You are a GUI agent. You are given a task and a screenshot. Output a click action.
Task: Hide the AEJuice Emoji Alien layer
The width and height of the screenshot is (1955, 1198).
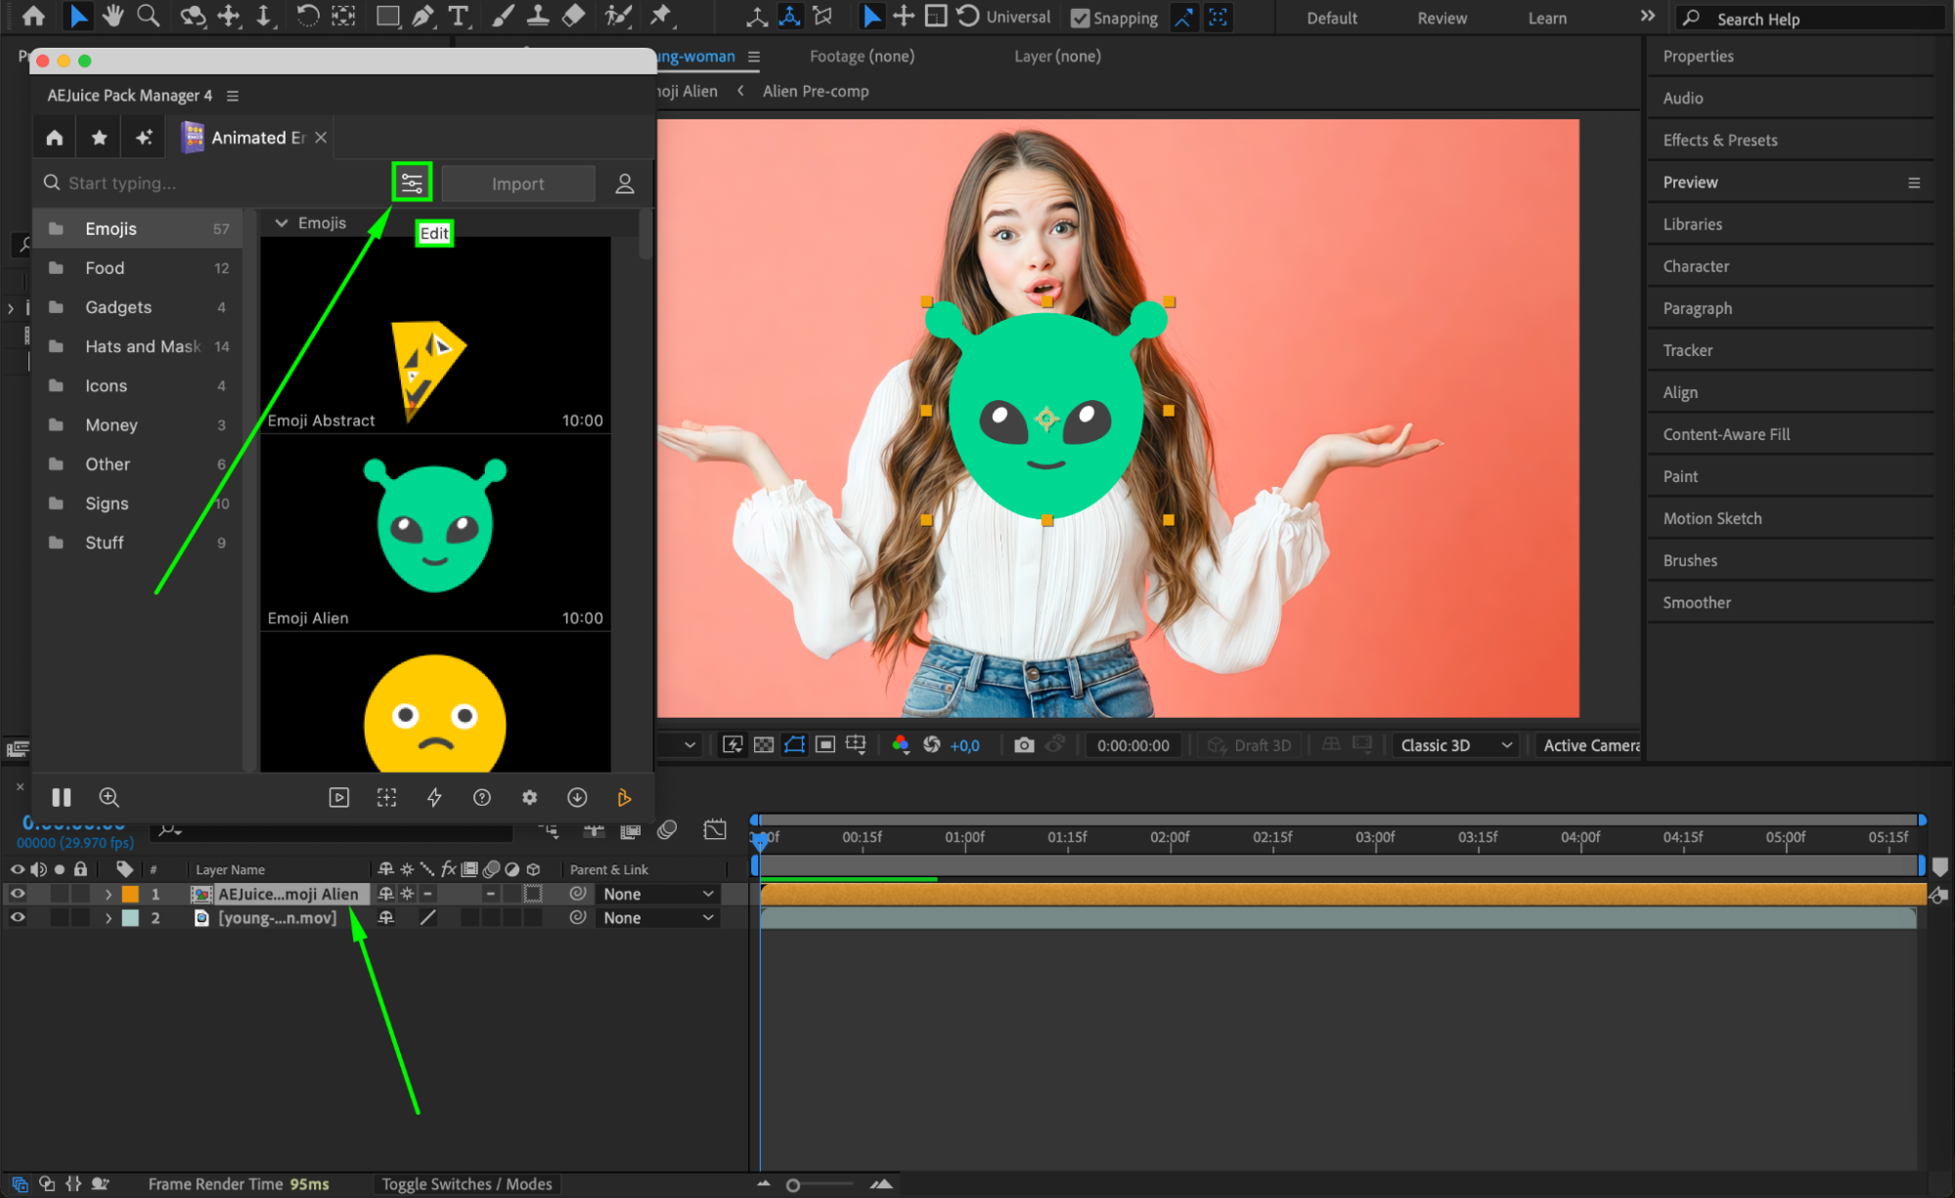(x=18, y=894)
